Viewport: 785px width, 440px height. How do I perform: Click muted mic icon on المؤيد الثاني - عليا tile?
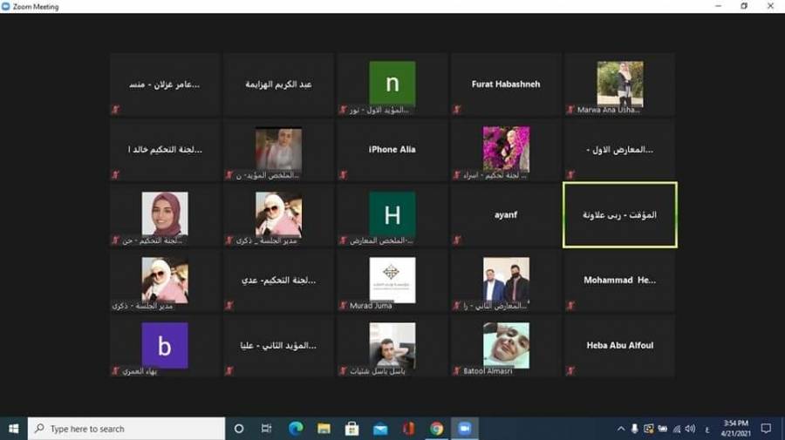[229, 371]
